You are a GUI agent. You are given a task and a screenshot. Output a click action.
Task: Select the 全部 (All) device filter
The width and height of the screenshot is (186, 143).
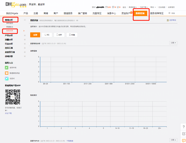35,35
